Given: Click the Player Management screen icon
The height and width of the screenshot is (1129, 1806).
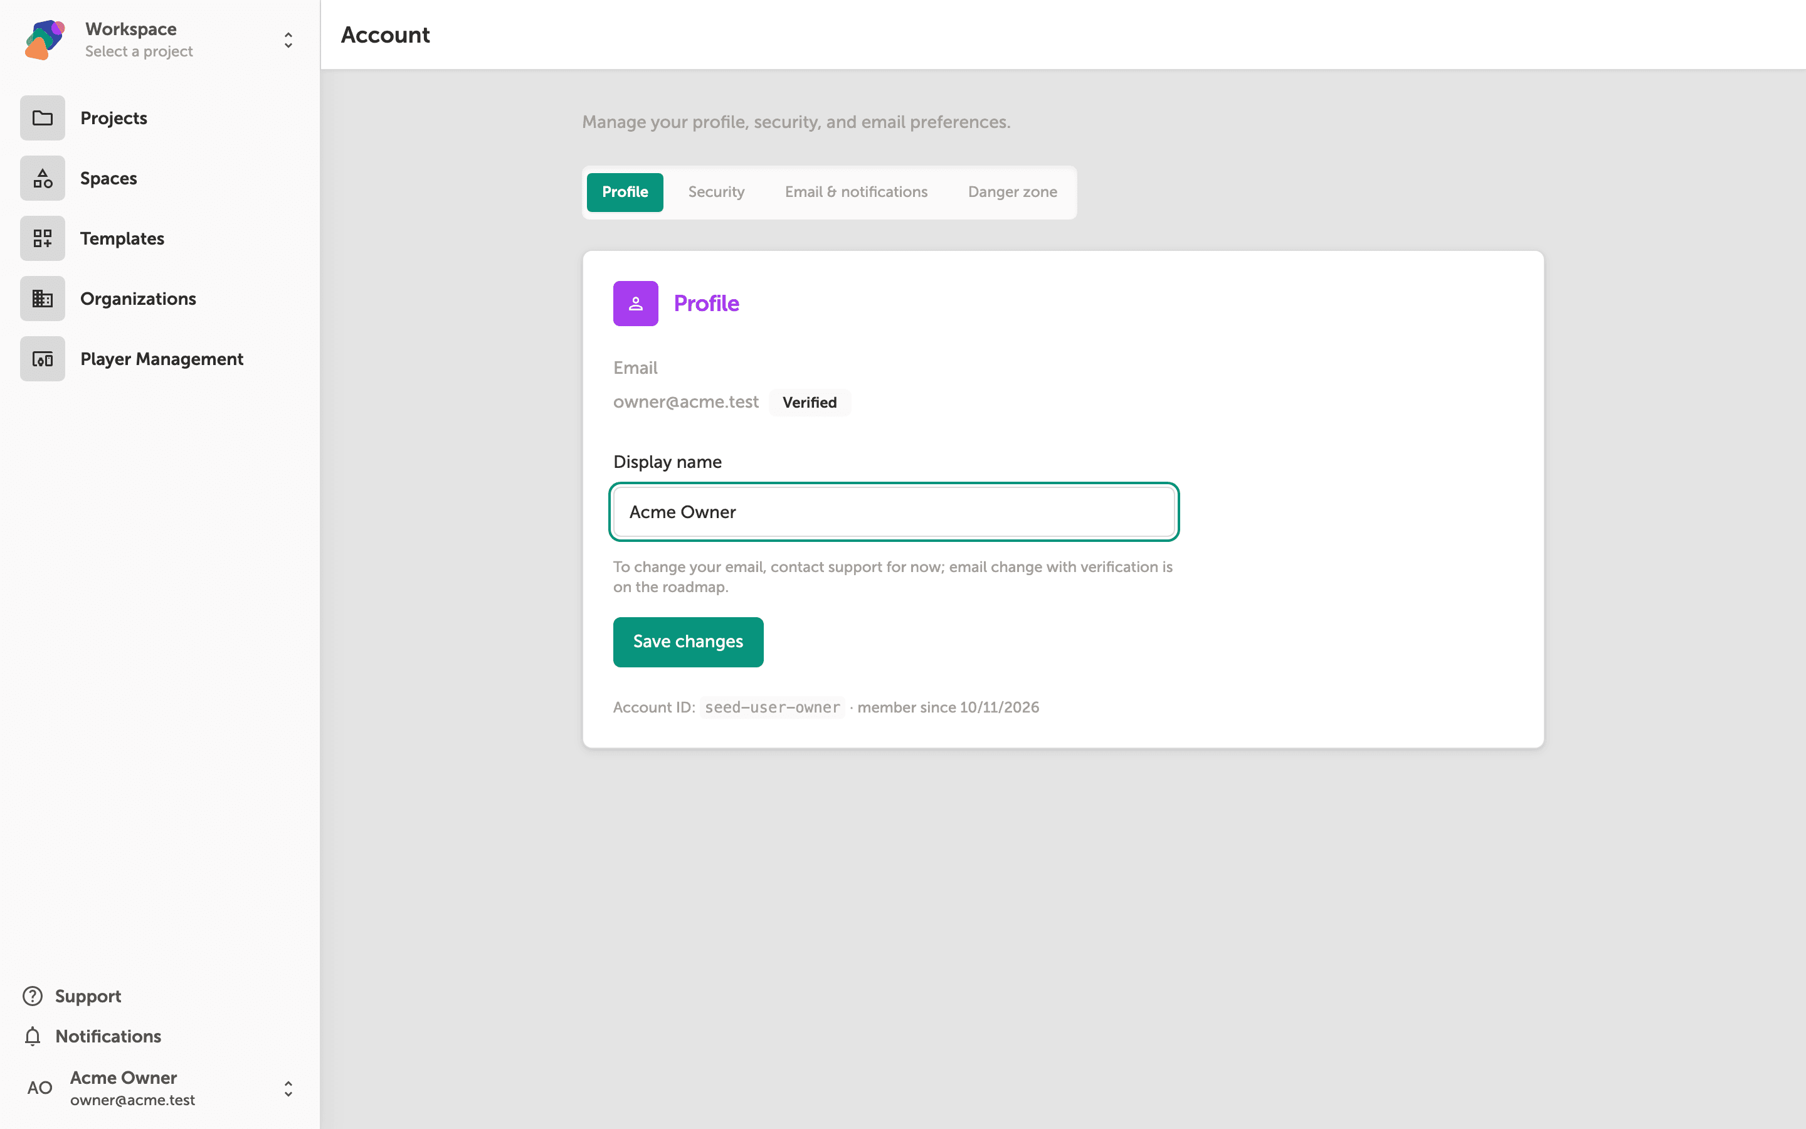Looking at the screenshot, I should tap(43, 359).
